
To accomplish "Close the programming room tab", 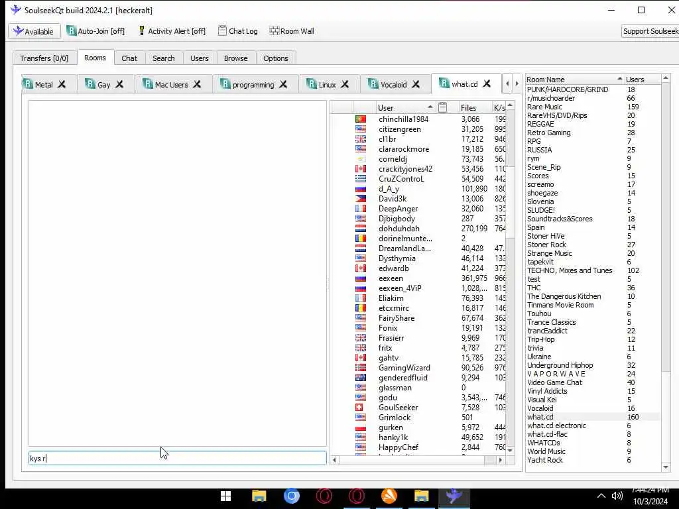I will (283, 84).
